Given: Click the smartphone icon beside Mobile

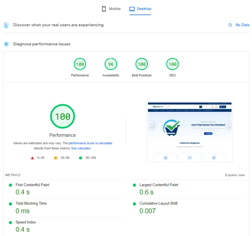Looking at the screenshot, I should (104, 9).
